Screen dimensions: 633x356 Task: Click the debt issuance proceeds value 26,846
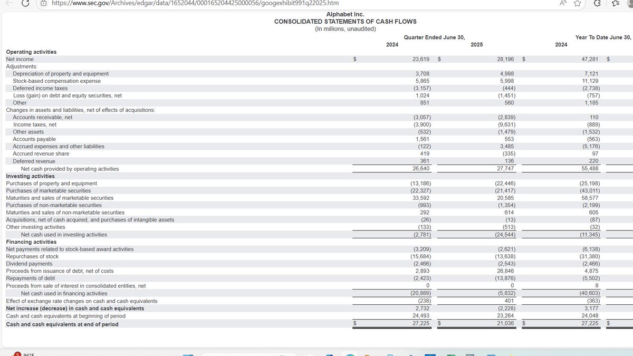coord(506,271)
